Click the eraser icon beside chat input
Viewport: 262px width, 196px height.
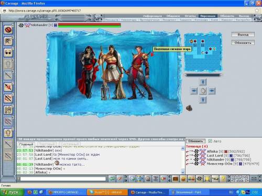(x=120, y=179)
